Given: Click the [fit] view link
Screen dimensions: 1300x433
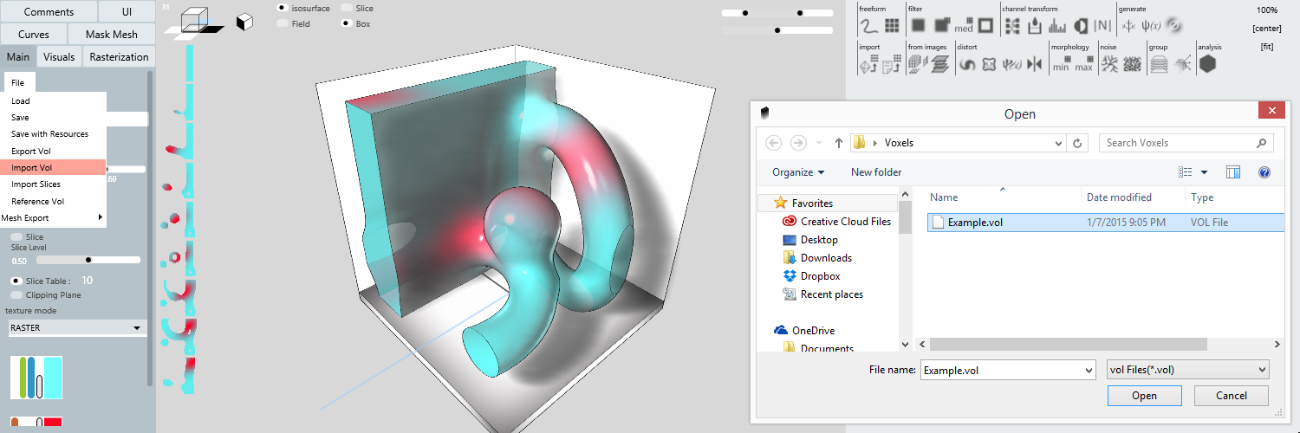Looking at the screenshot, I should click(1268, 47).
